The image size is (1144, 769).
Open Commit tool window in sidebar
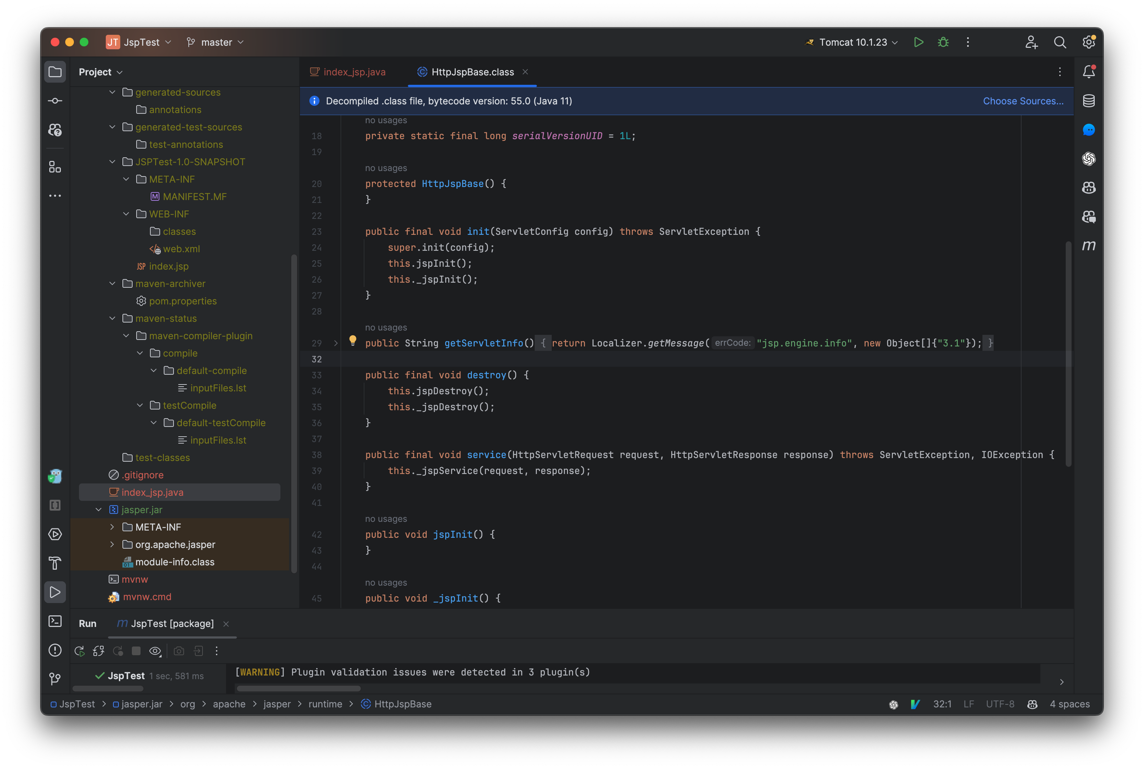tap(55, 101)
